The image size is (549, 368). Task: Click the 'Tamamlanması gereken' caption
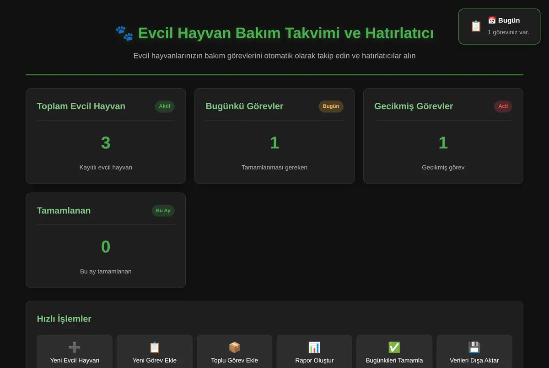pyautogui.click(x=274, y=167)
